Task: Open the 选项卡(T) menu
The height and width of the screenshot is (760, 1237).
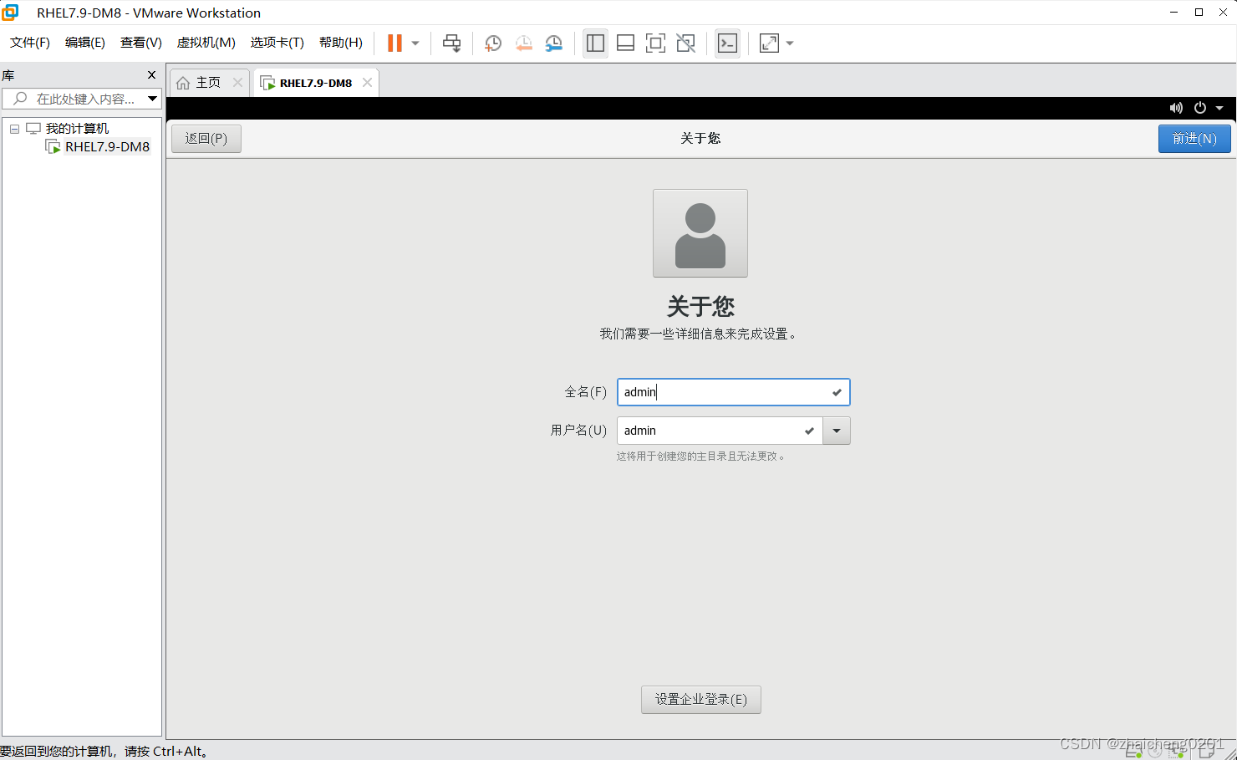Action: point(277,43)
